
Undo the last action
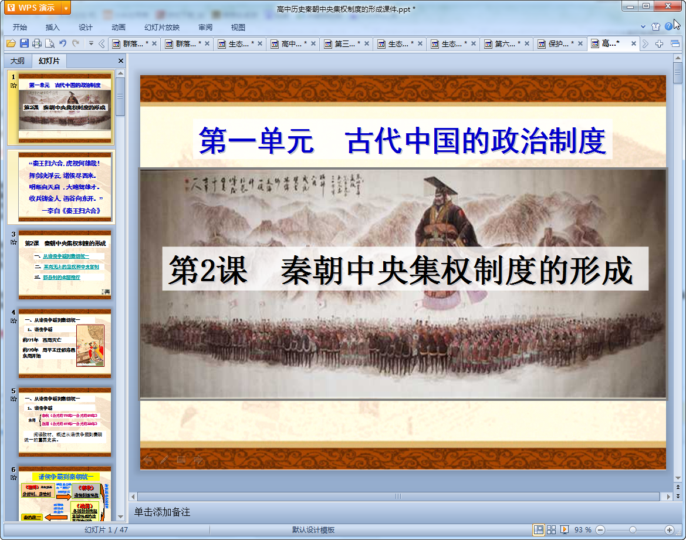(x=63, y=43)
